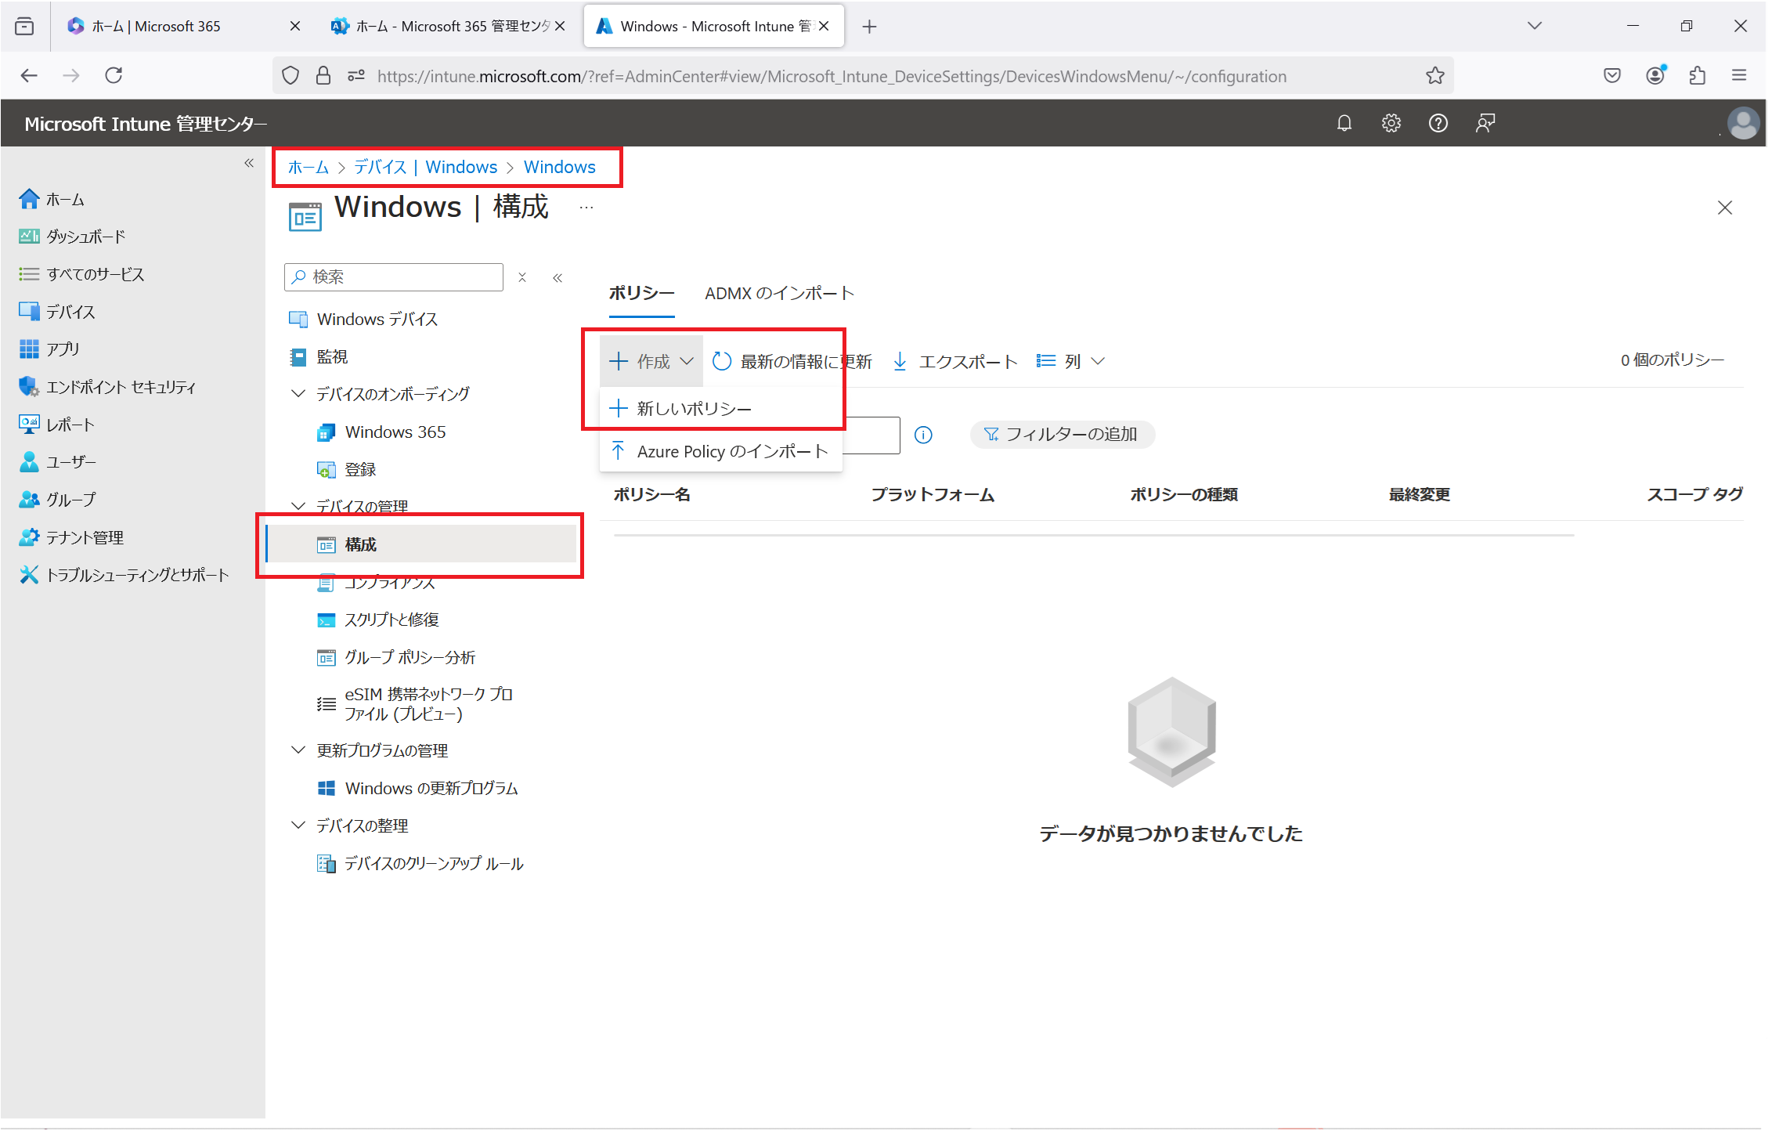Collapse the 更新プログラムの管理 section

click(298, 750)
